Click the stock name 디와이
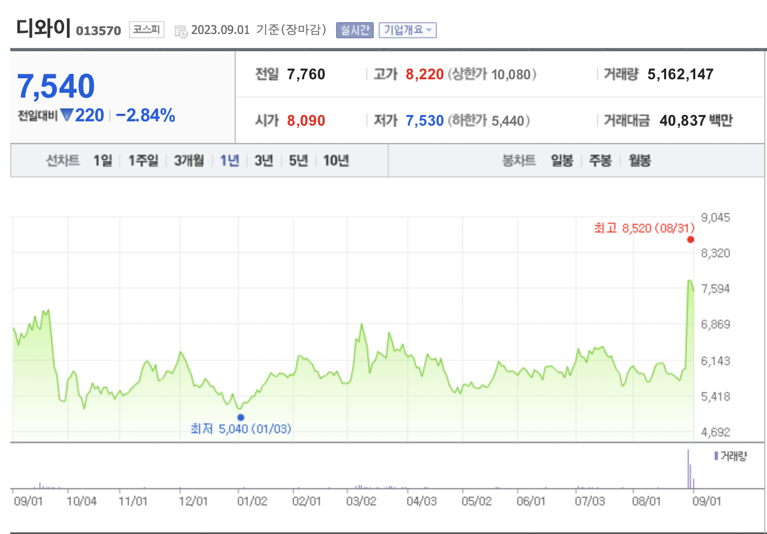 pyautogui.click(x=43, y=28)
